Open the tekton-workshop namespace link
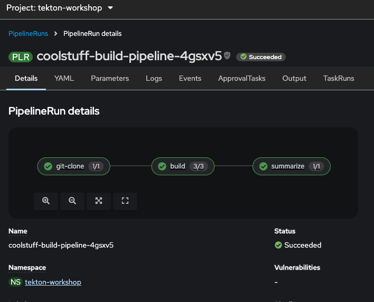Image resolution: width=374 pixels, height=302 pixels. coord(53,282)
